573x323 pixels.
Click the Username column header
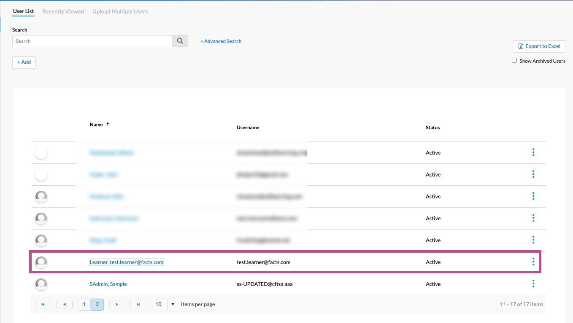(x=248, y=128)
